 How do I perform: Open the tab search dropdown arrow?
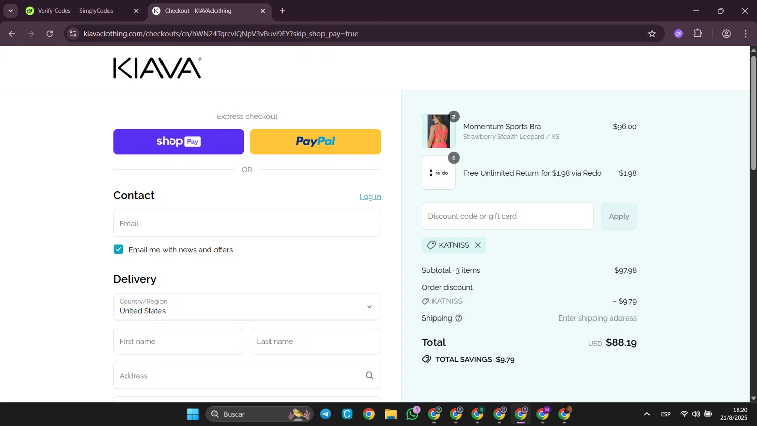(10, 11)
